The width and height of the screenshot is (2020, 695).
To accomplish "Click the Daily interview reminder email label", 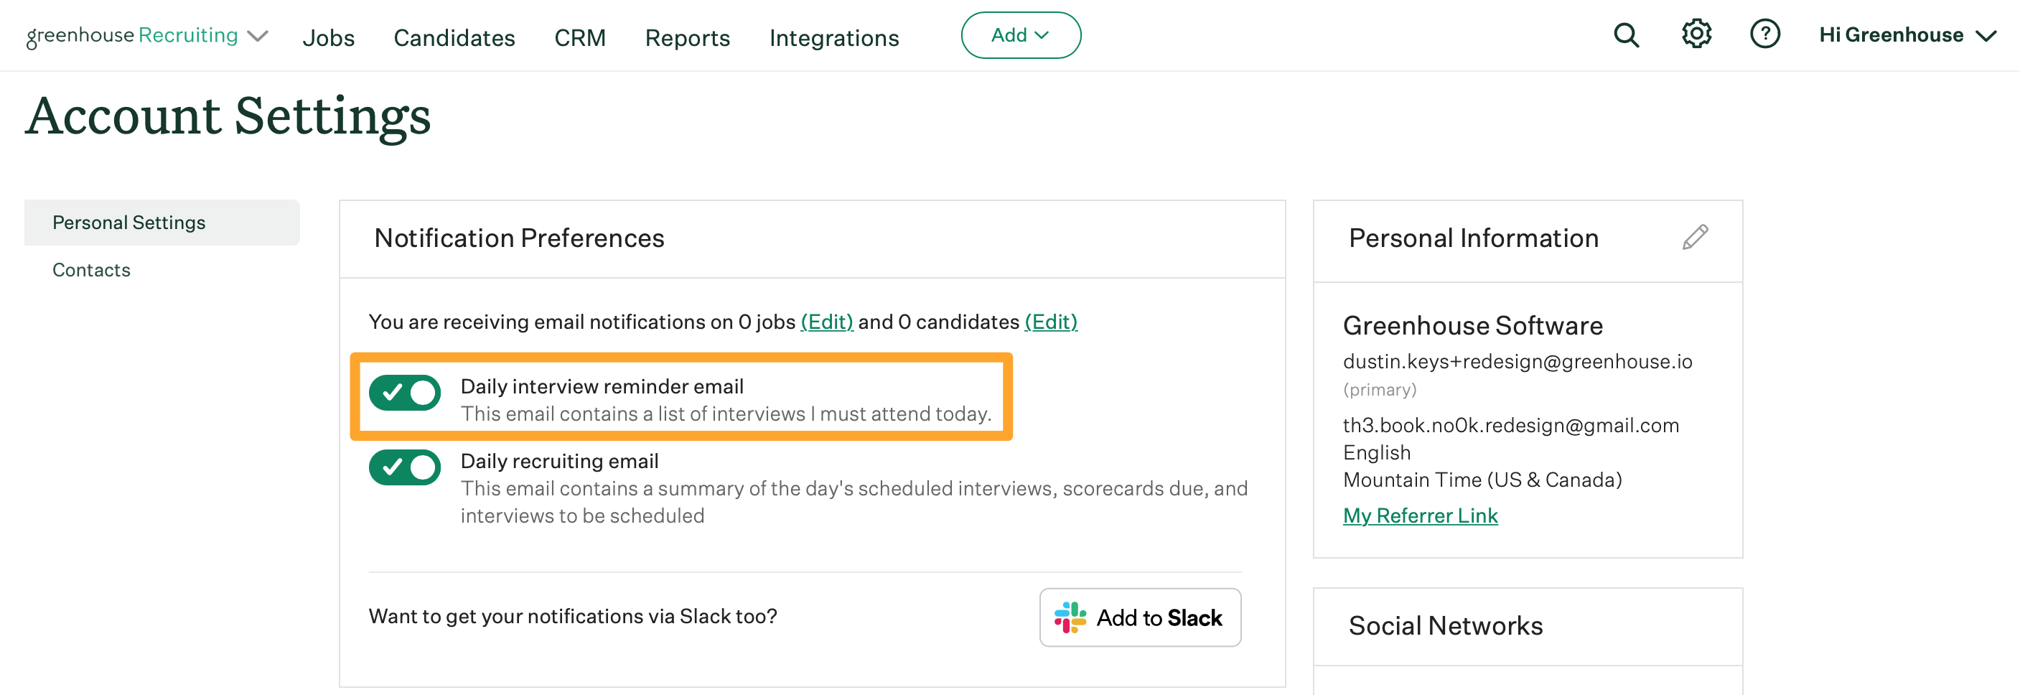I will point(602,387).
